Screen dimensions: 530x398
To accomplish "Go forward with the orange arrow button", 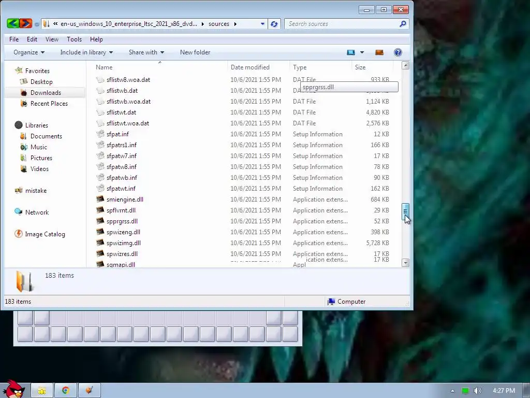I will pos(26,23).
